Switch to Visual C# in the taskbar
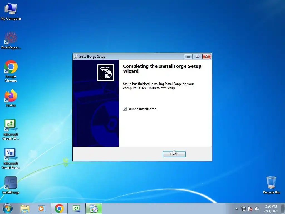Viewport: 285px width, 214px height. point(77,208)
